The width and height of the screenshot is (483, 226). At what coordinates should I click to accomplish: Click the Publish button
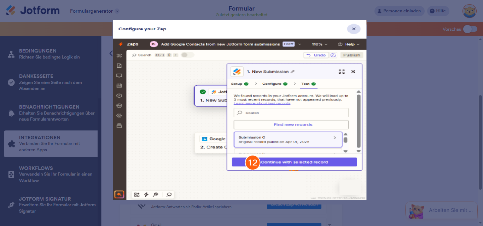click(x=351, y=55)
